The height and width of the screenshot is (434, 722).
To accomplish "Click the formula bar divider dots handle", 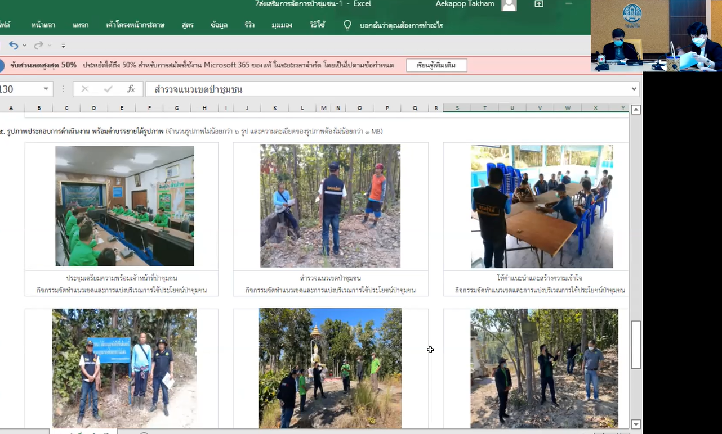I will pos(63,89).
